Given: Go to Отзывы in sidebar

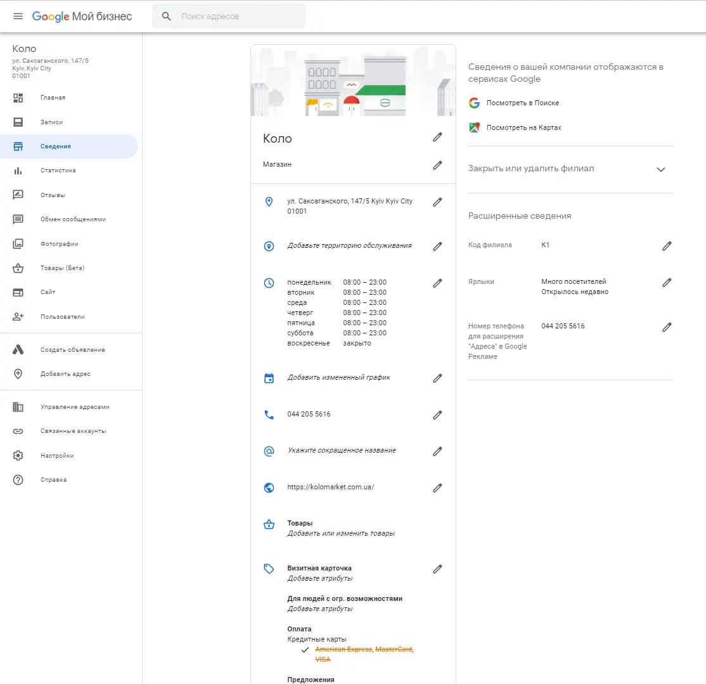Looking at the screenshot, I should pos(53,195).
